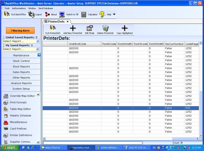Open the Help dropdown arrow
The width and height of the screenshot is (204, 151).
114,14
